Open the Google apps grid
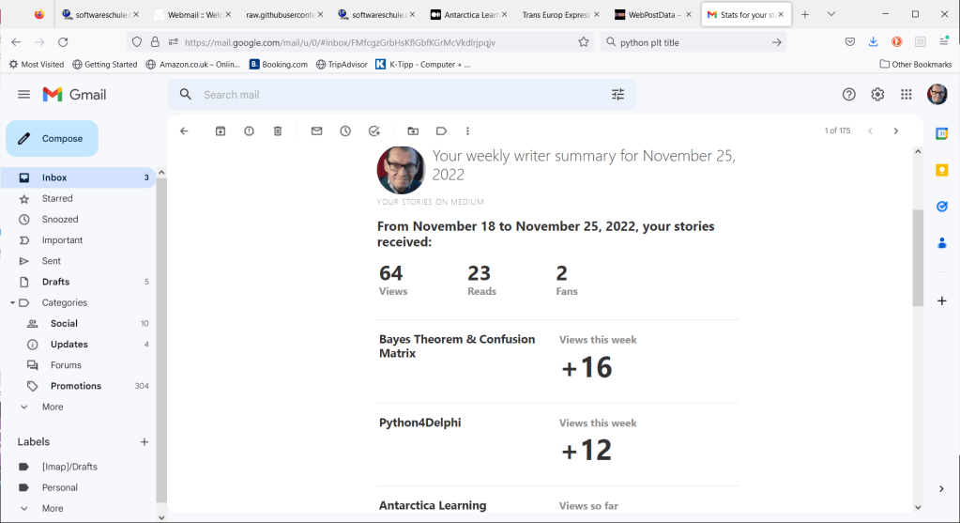 [x=906, y=95]
